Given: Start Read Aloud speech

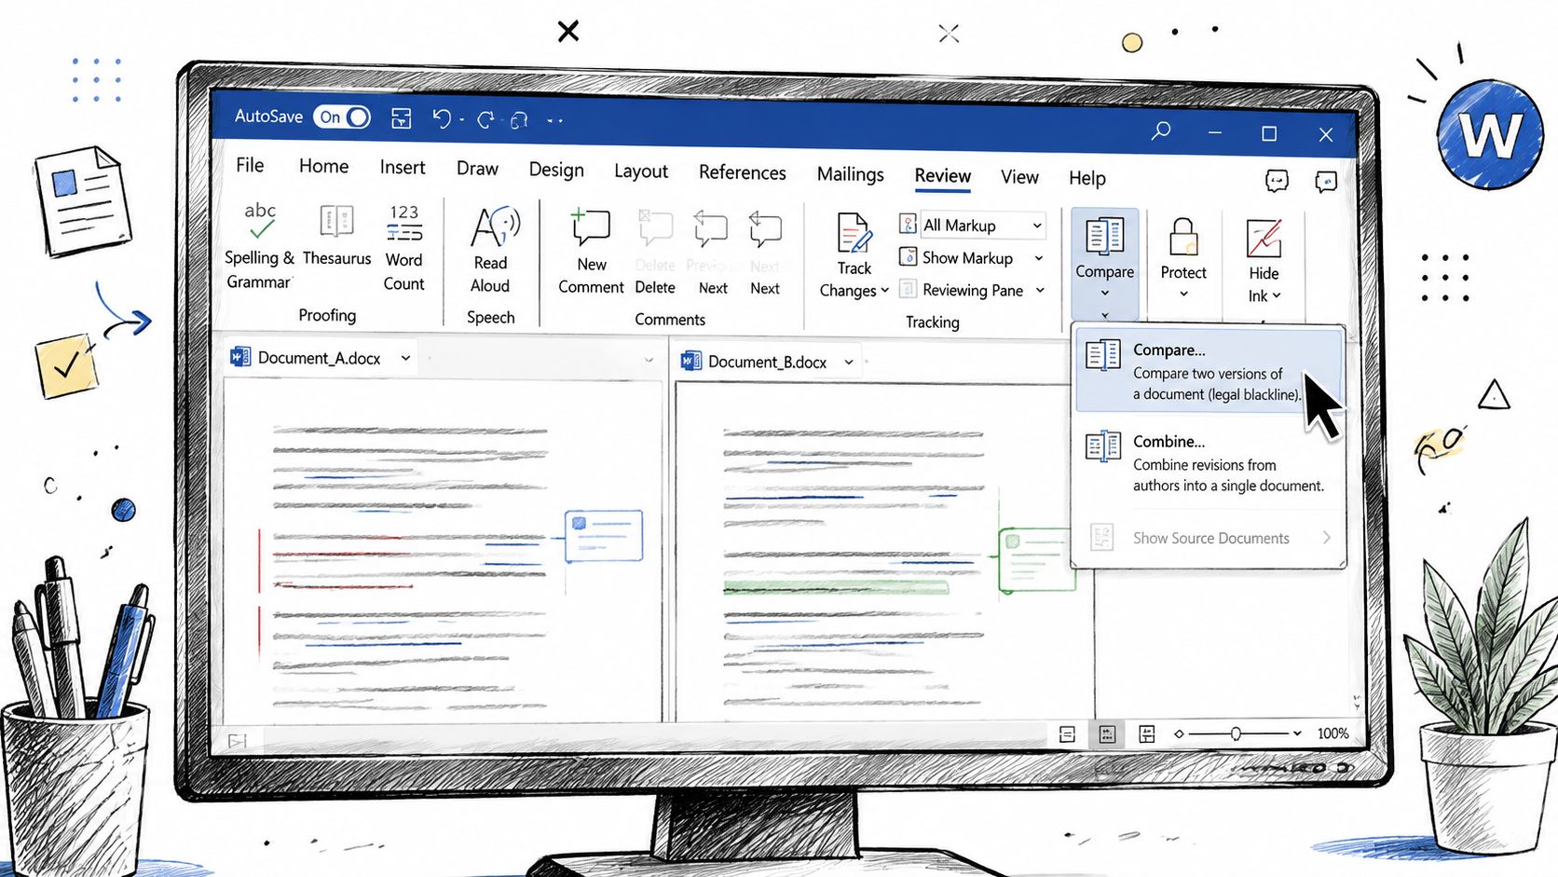Looking at the screenshot, I should [x=491, y=250].
